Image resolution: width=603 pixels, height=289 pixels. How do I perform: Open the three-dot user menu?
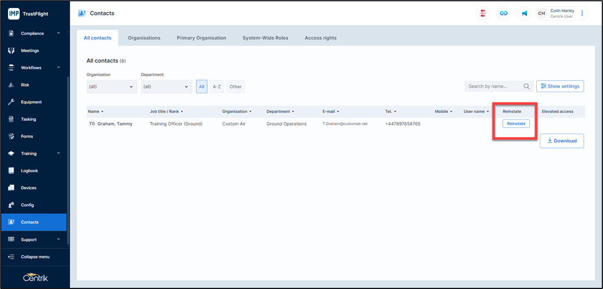coord(582,13)
